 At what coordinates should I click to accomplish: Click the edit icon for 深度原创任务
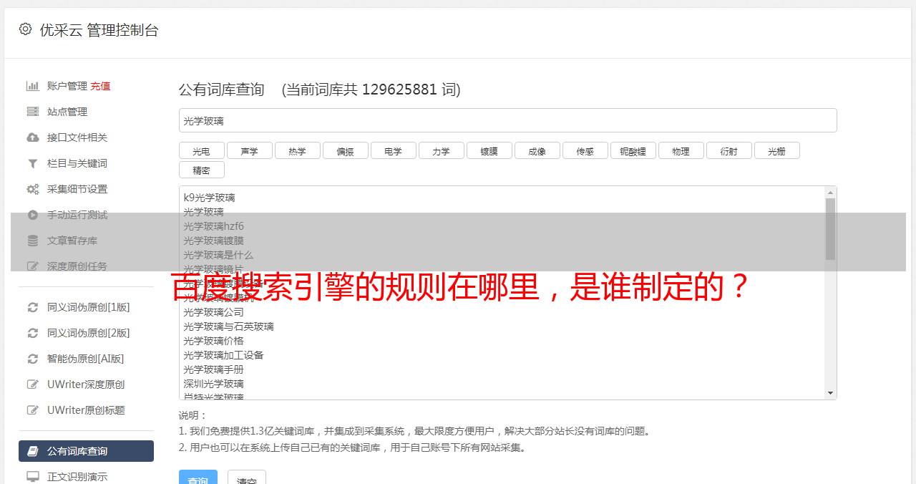coord(32,266)
